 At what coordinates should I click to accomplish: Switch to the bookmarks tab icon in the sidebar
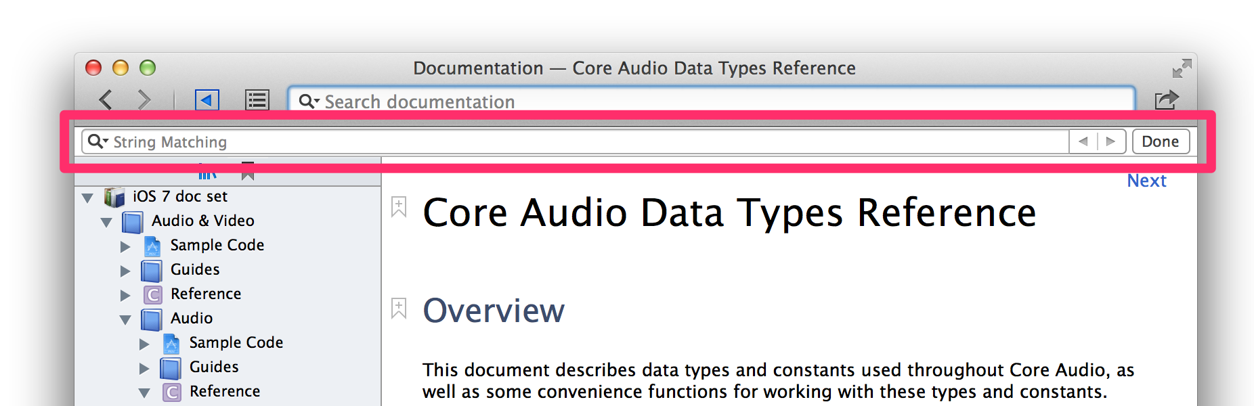click(x=248, y=172)
